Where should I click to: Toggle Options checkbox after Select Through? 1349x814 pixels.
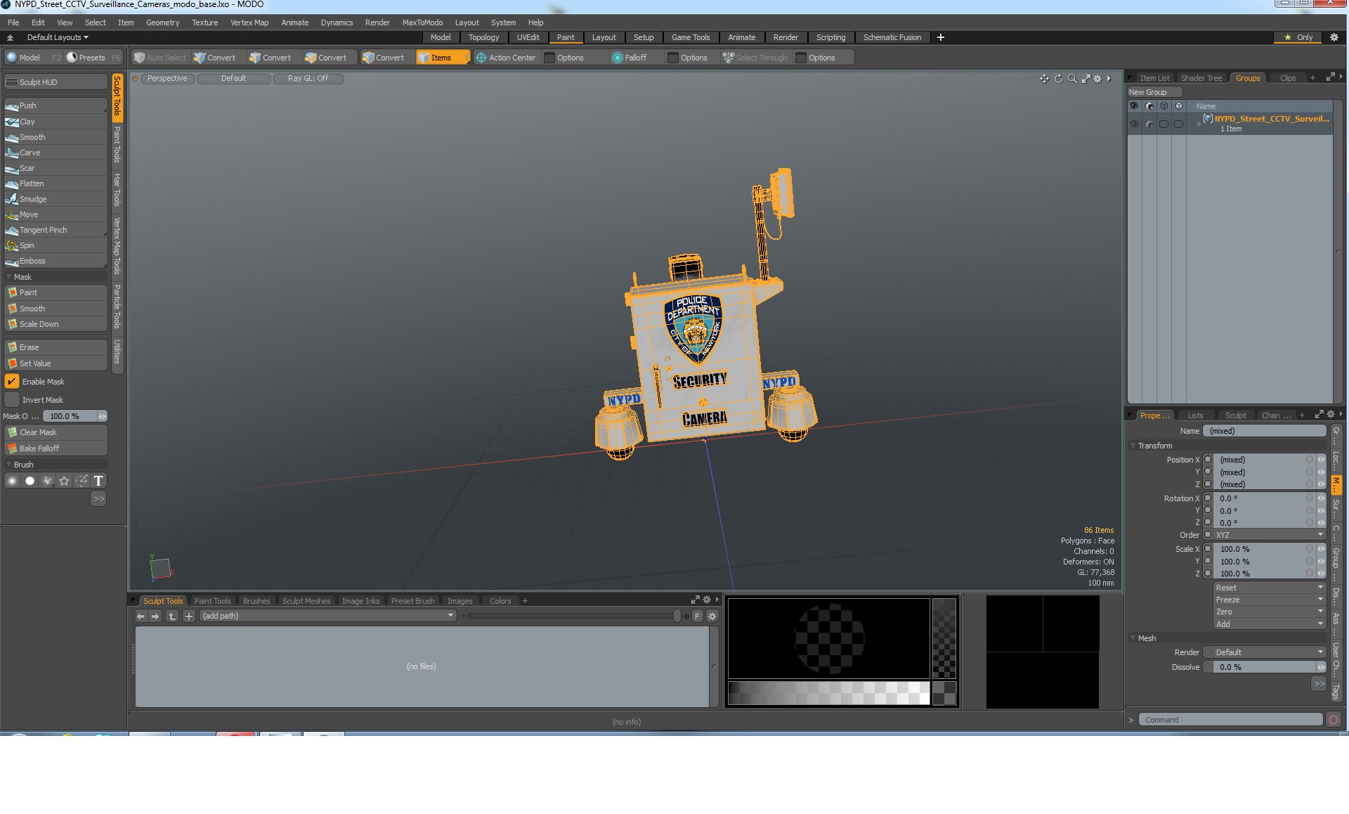[801, 58]
